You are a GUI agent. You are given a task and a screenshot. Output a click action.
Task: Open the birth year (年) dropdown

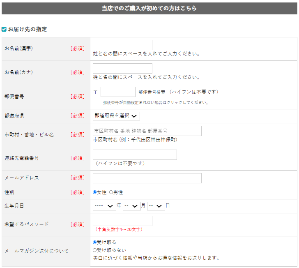tap(104, 206)
